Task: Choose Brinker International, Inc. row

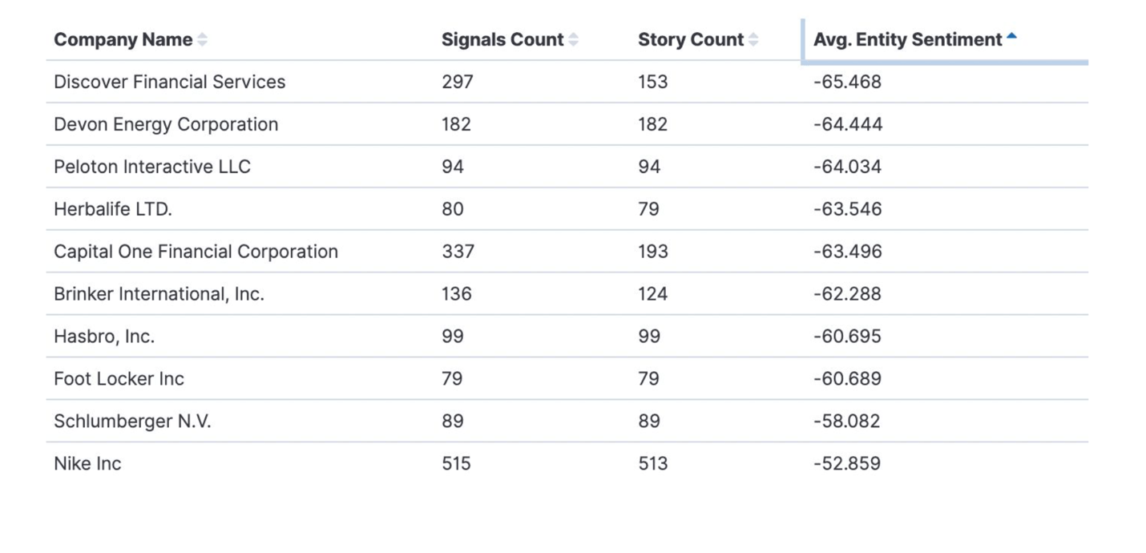Action: click(x=159, y=294)
